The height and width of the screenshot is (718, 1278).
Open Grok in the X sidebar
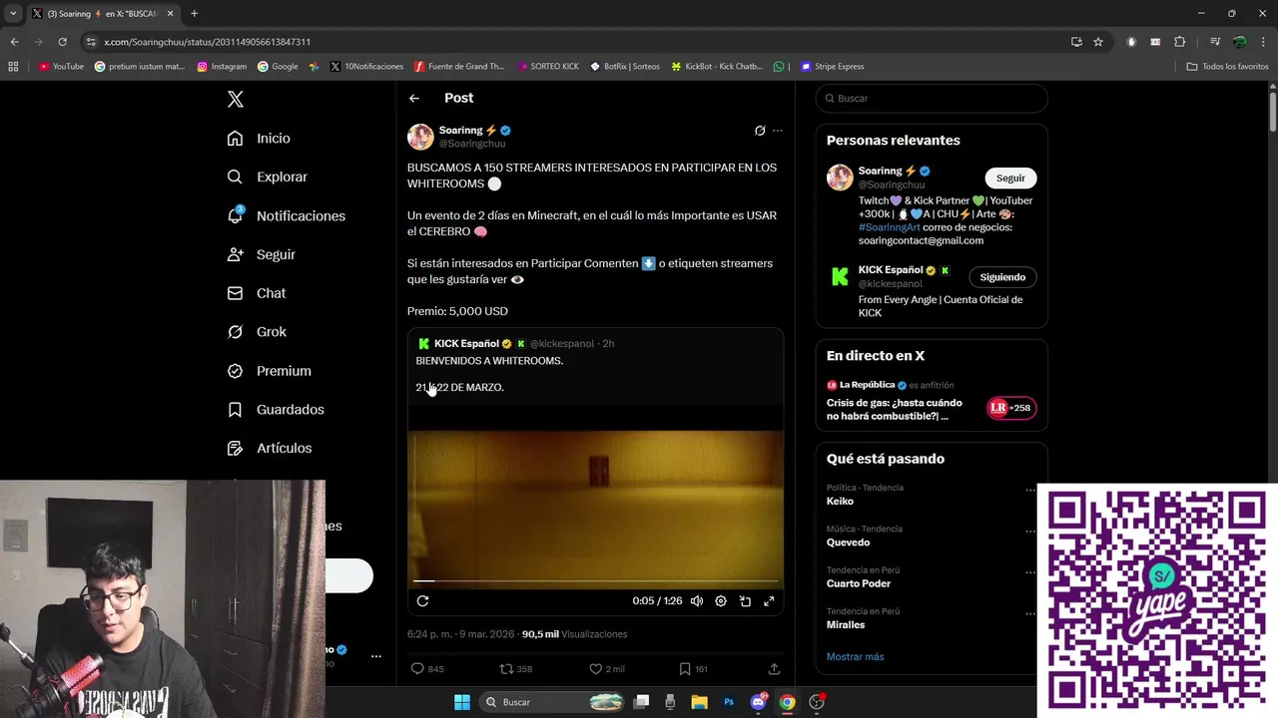pyautogui.click(x=256, y=332)
